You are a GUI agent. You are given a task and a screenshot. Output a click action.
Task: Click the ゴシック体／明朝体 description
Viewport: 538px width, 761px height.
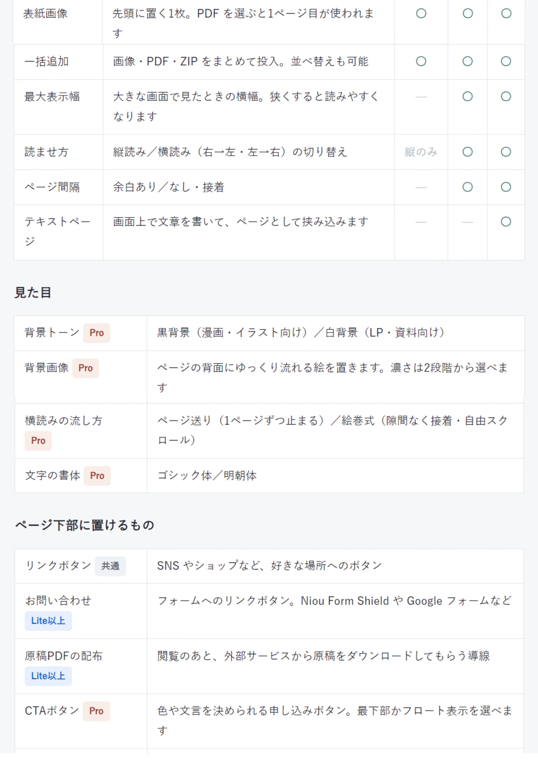click(x=207, y=476)
